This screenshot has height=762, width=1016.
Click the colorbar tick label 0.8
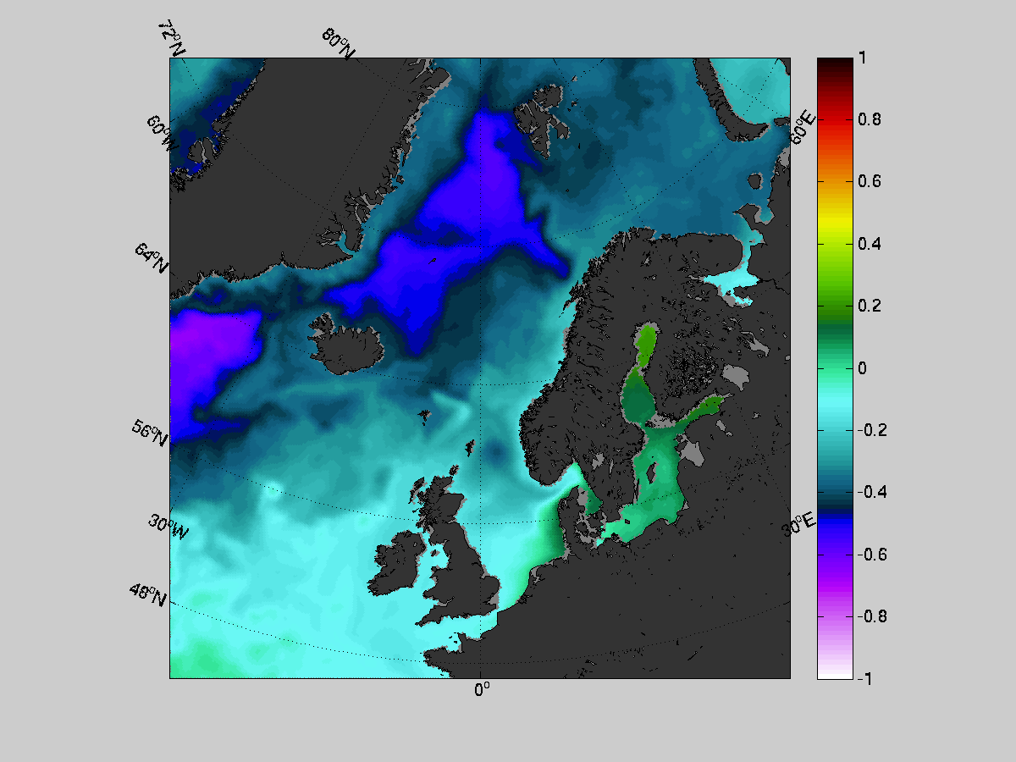869,120
